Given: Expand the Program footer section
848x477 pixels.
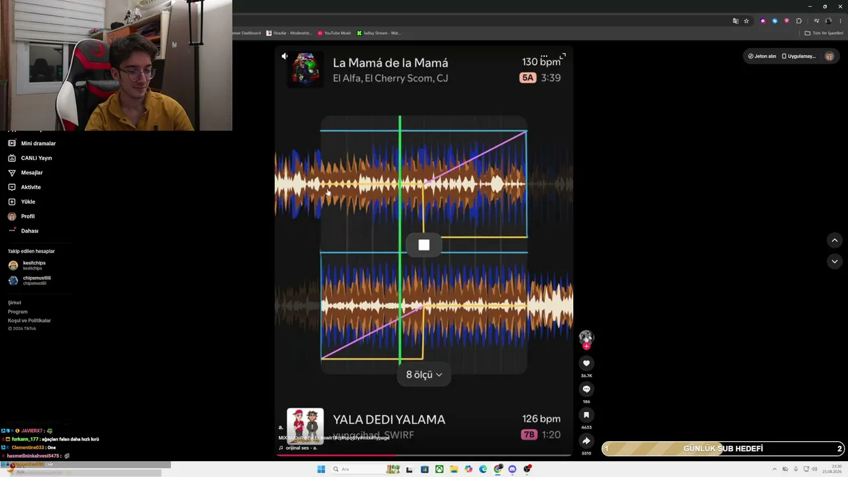Looking at the screenshot, I should [x=18, y=311].
